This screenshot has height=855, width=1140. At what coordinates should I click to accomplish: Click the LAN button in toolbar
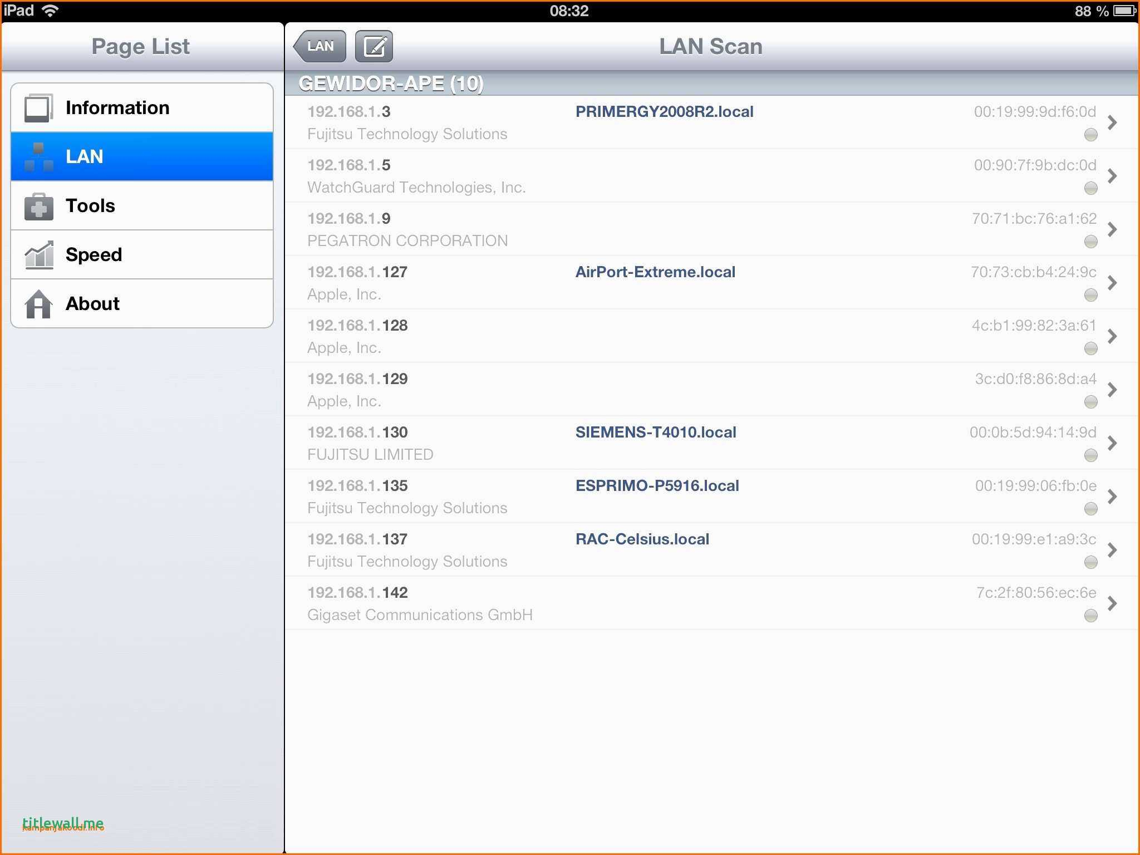click(x=321, y=47)
